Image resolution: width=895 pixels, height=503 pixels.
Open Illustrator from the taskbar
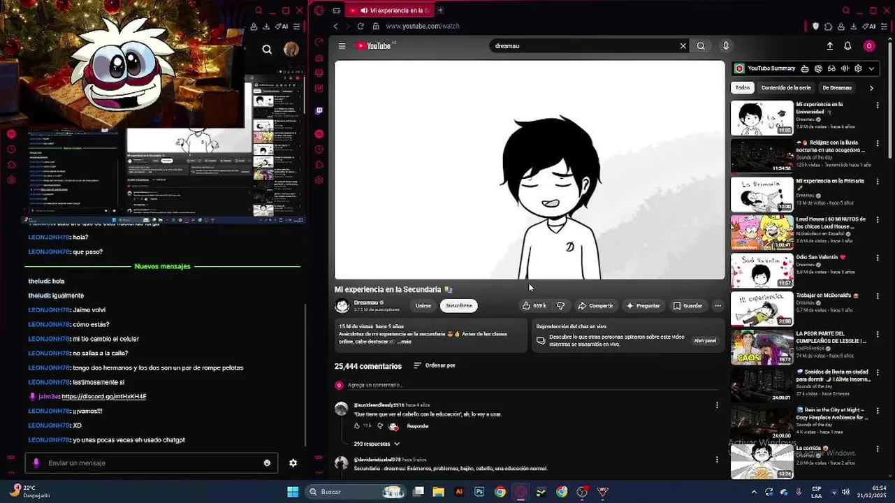tap(459, 492)
